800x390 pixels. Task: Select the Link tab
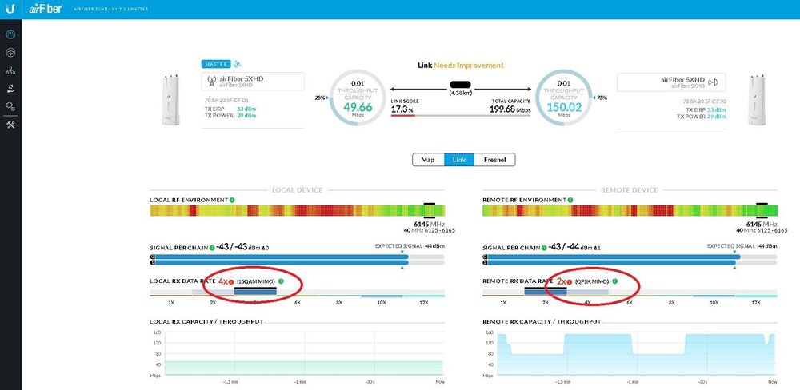tap(459, 160)
